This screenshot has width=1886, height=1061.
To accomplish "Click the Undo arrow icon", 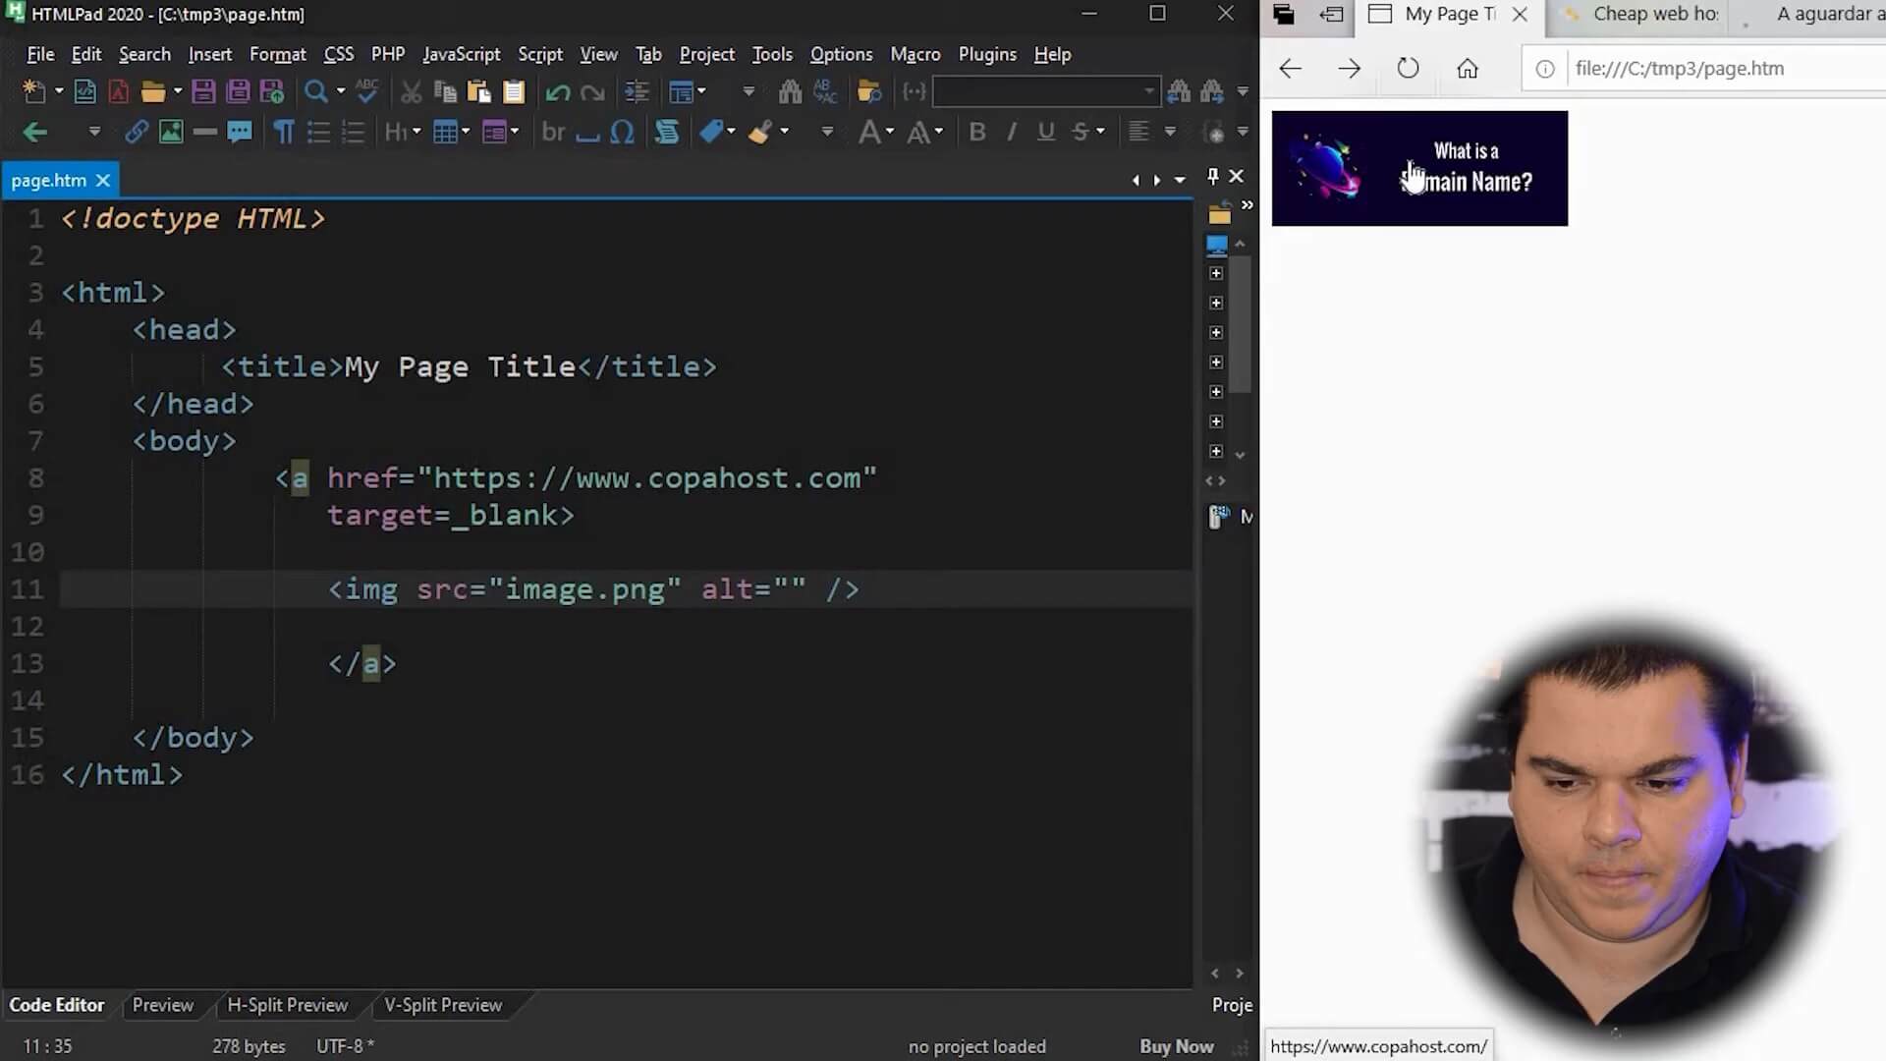I will click(x=558, y=92).
